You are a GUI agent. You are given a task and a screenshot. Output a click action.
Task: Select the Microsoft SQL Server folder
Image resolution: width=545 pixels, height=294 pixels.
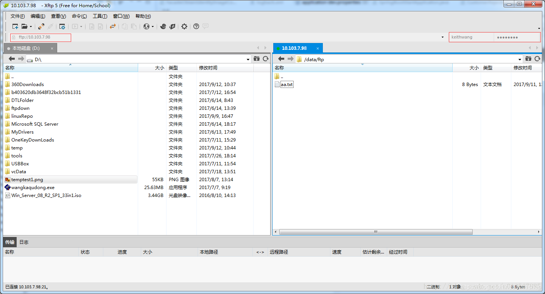point(35,124)
